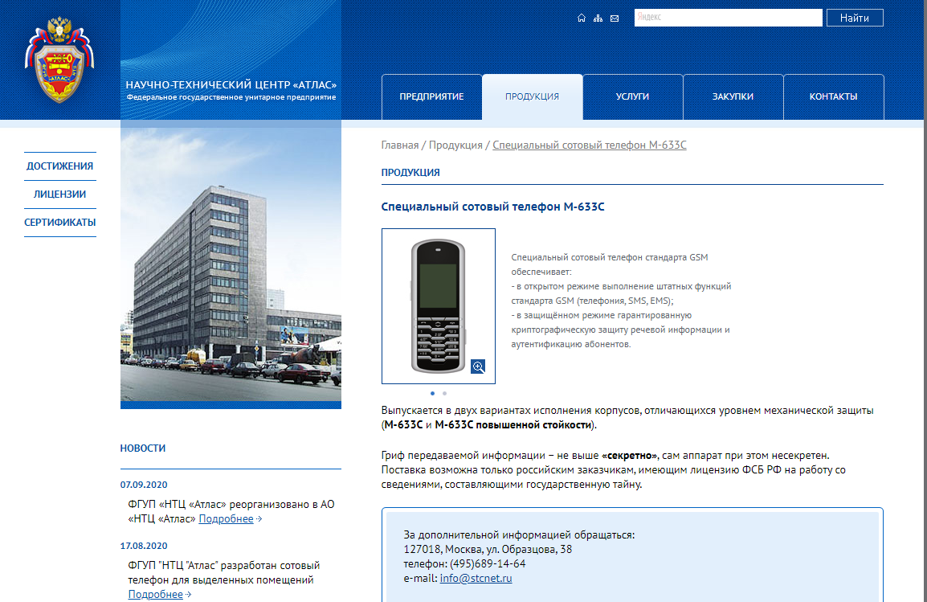Viewport: 927px width, 602px height.
Task: Open the sitemap icon in header
Action: click(x=598, y=18)
